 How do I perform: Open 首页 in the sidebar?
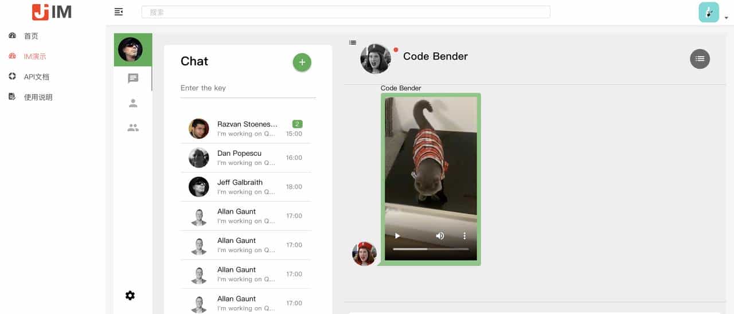[x=31, y=36]
